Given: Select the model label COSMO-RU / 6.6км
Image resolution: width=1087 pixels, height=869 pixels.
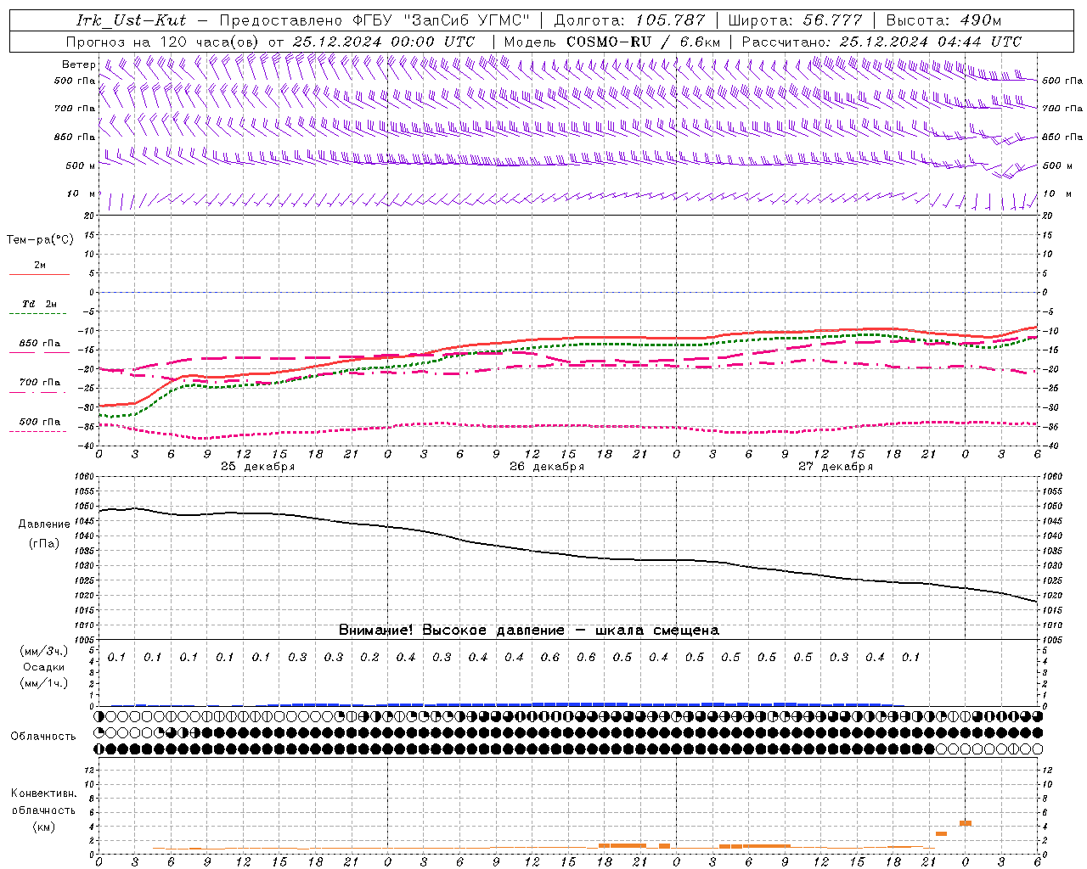Looking at the screenshot, I should coord(643,42).
